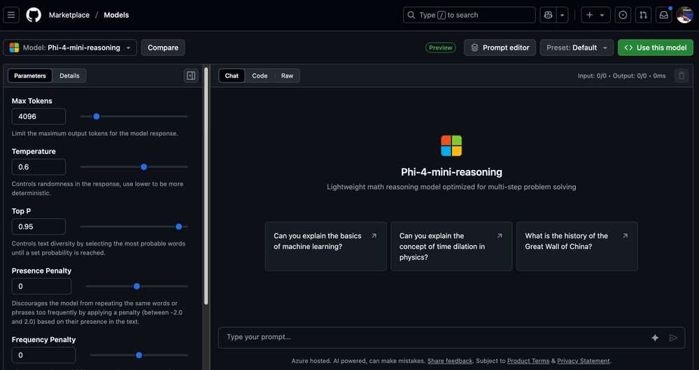Go to GitHub home via Octocat logo
The width and height of the screenshot is (699, 370).
[34, 15]
